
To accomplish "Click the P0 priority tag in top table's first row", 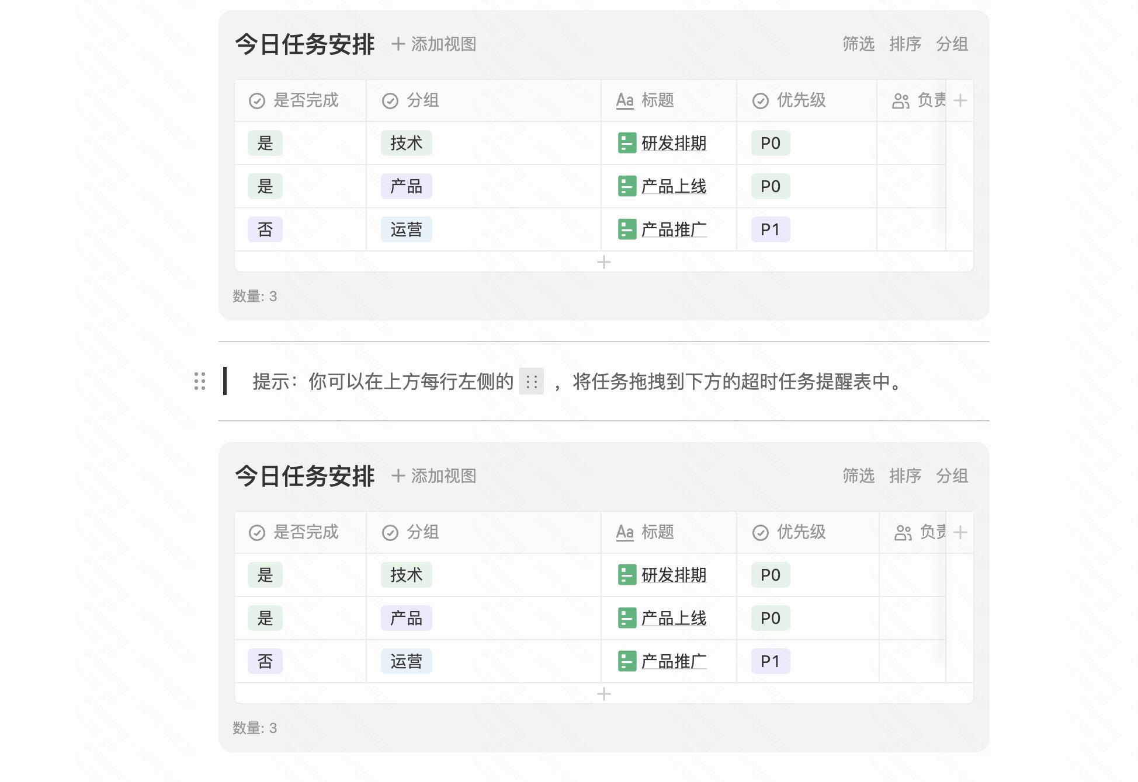I will (x=770, y=143).
